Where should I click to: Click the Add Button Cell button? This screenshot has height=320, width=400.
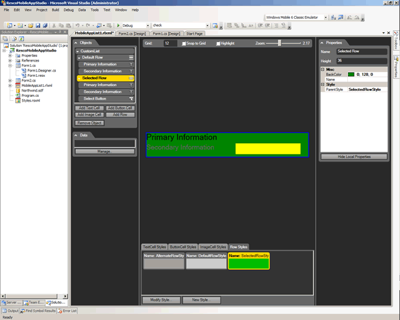120,108
